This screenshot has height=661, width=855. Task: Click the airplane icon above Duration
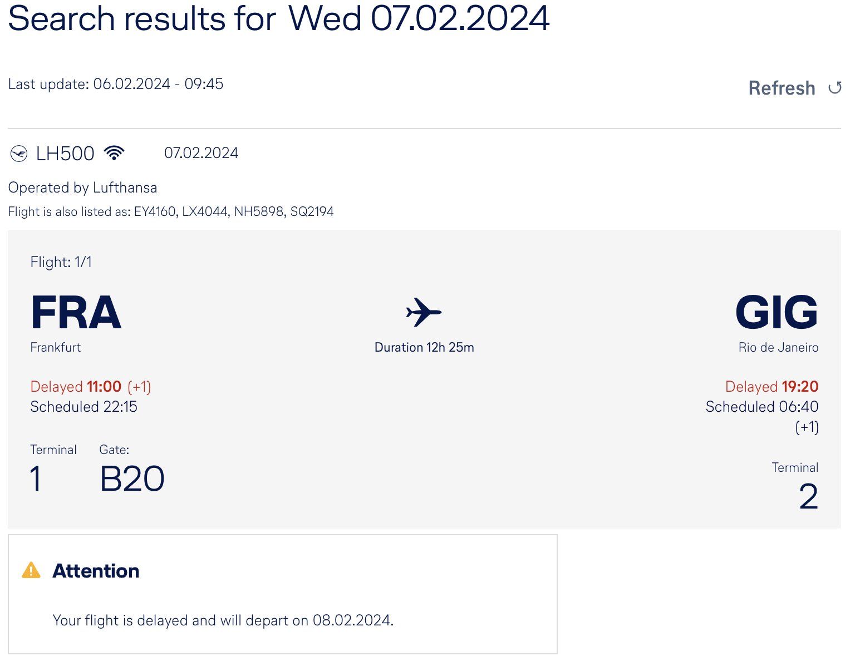[x=424, y=312]
